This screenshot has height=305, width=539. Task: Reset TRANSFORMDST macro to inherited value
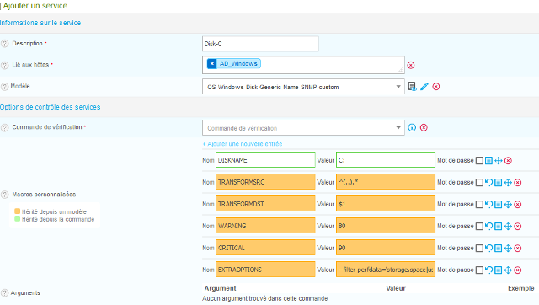coord(488,205)
